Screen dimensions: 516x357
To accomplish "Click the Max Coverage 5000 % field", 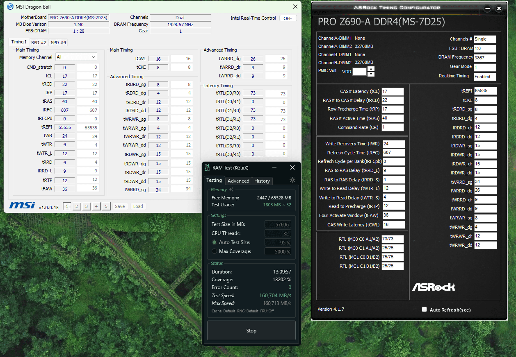I will point(278,251).
